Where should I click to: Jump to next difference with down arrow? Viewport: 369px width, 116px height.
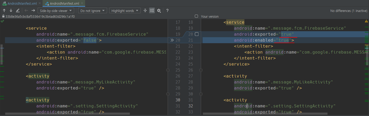pos(11,11)
